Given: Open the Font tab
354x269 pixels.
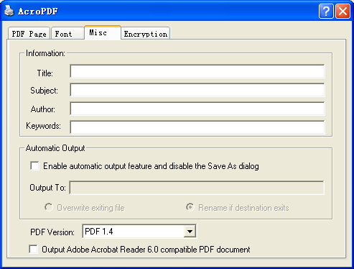Looking at the screenshot, I should (67, 34).
